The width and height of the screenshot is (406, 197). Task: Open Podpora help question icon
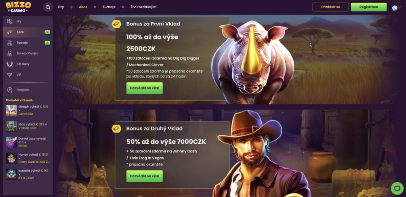click(x=10, y=90)
